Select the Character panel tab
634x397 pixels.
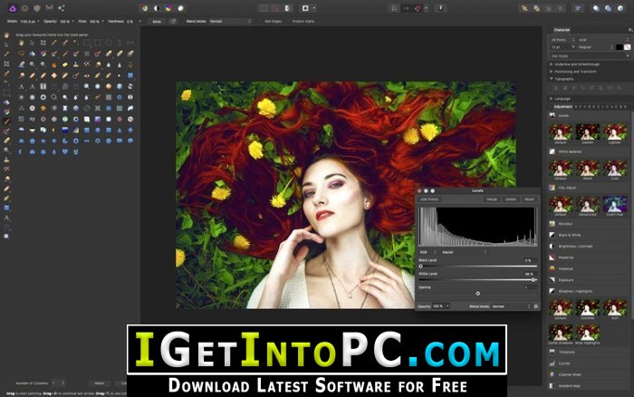(562, 30)
